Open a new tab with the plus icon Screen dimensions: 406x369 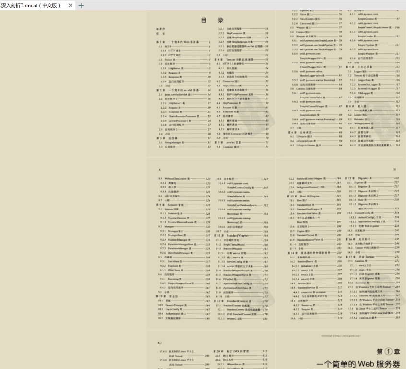click(81, 5)
